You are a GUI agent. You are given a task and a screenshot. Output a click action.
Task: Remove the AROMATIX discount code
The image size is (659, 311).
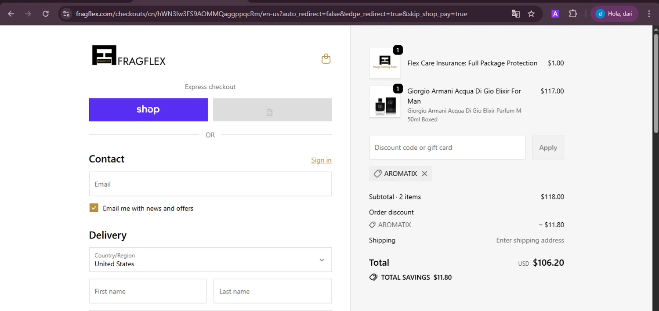pyautogui.click(x=424, y=174)
